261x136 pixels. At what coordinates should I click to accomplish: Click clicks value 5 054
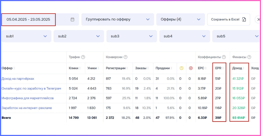pyautogui.click(x=73, y=79)
